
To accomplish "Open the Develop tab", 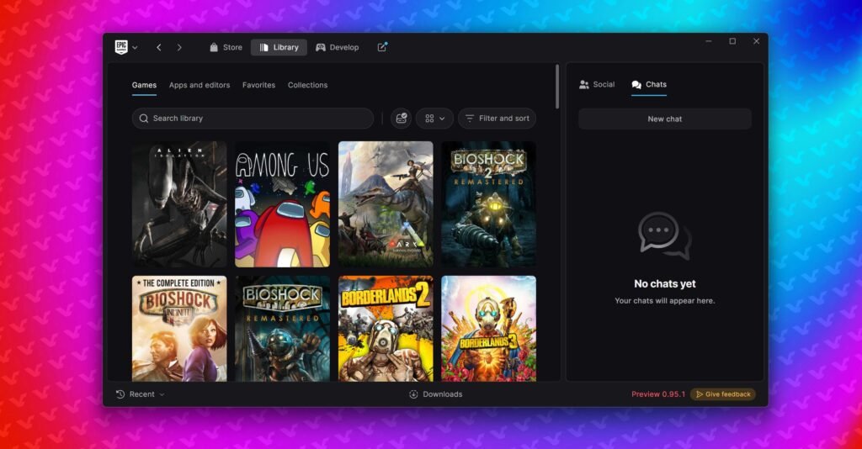I will pyautogui.click(x=338, y=48).
